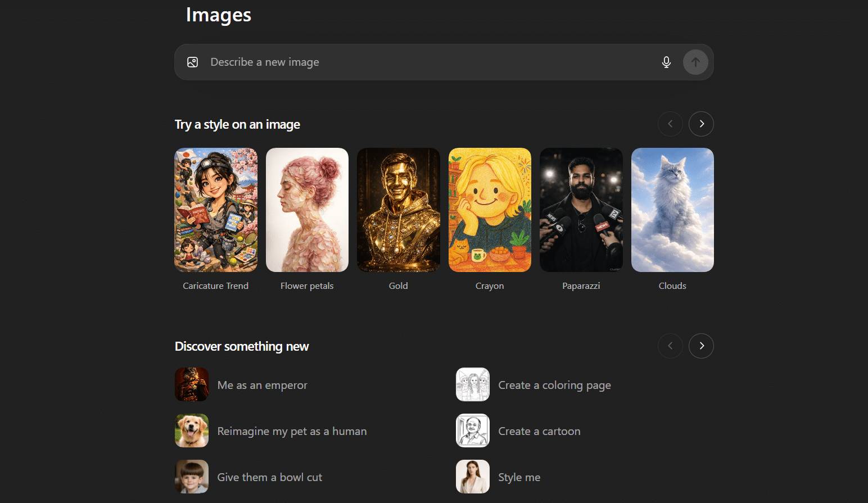Apply the Crayon drawing style
Image resolution: width=868 pixels, height=503 pixels.
490,210
